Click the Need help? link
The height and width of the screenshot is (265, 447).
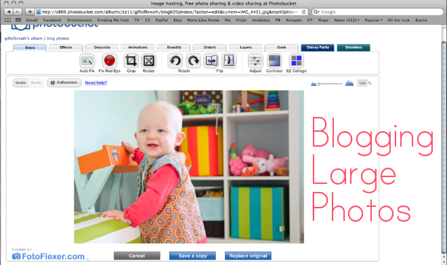click(96, 83)
